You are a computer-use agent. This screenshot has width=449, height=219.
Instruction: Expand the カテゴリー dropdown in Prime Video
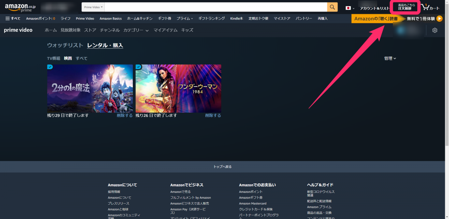(x=136, y=30)
